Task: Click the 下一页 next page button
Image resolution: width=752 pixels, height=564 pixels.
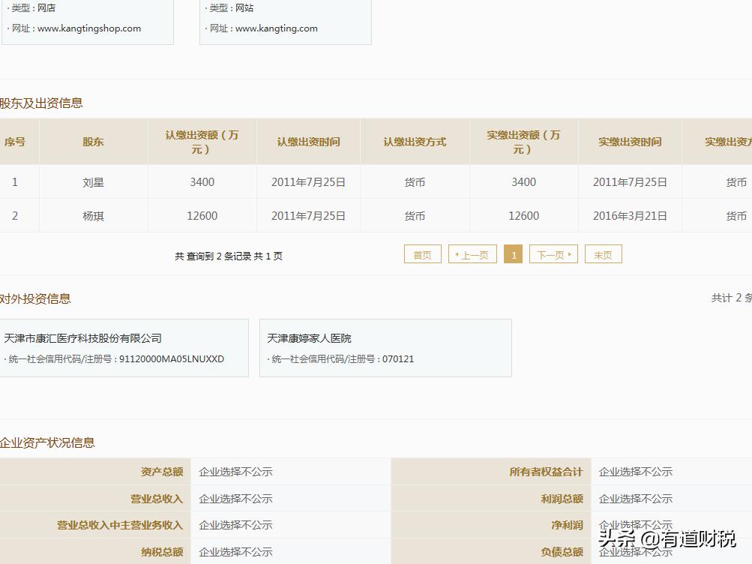Action: pyautogui.click(x=553, y=253)
